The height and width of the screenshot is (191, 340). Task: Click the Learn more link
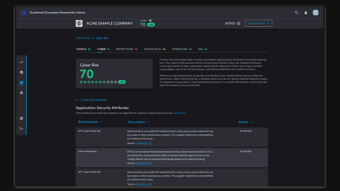point(179,113)
